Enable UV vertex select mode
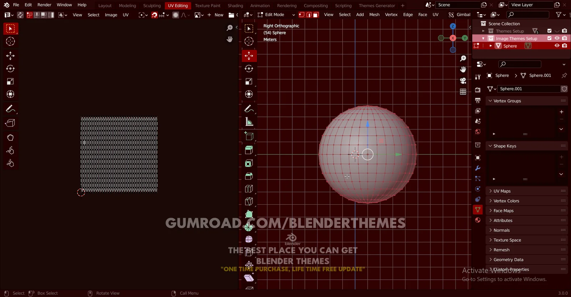571x297 pixels. point(30,15)
